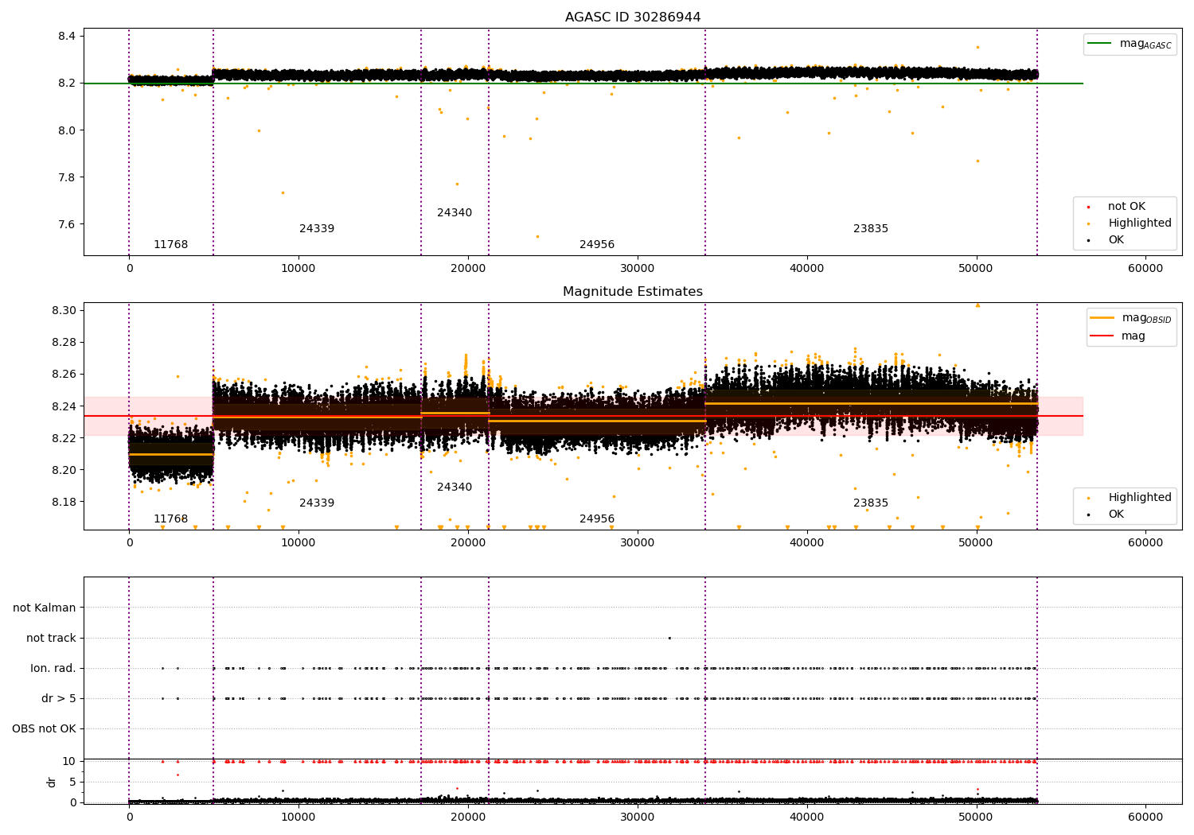Image resolution: width=1194 pixels, height=835 pixels.
Task: Click obsid label 24339 in Magnitude Estimates plot
Action: (x=317, y=503)
